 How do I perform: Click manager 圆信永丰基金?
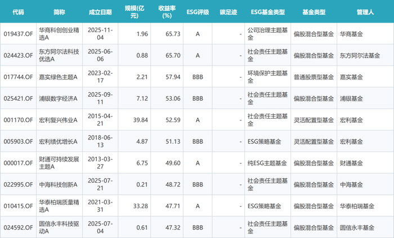click(357, 228)
